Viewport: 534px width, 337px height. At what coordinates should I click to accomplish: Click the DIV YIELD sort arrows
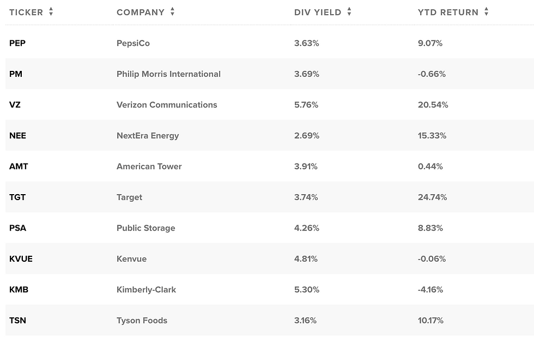pos(349,11)
